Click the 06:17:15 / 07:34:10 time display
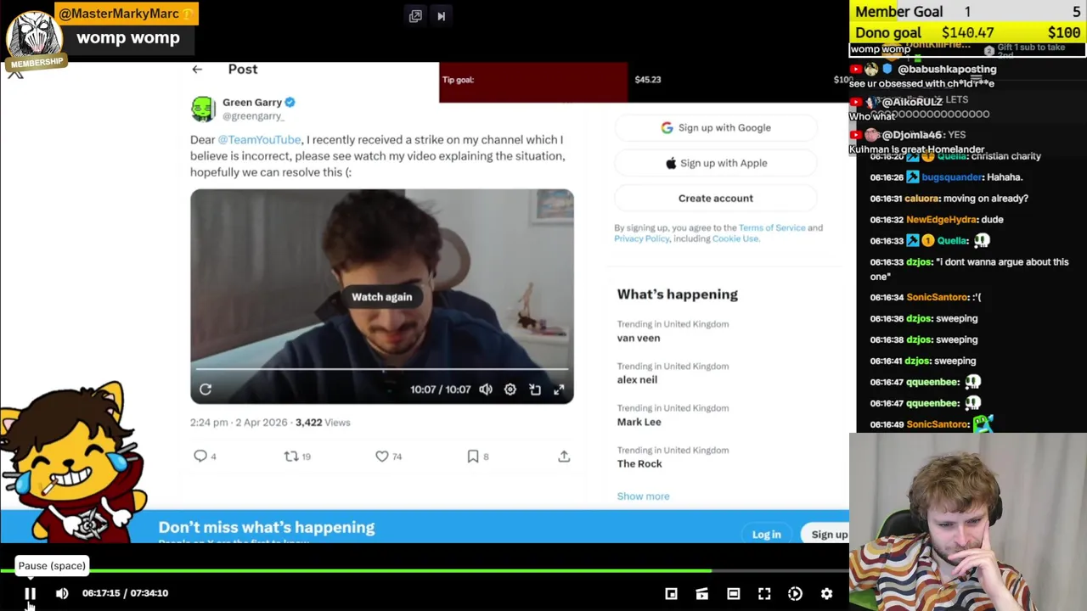Viewport: 1087px width, 611px height. coord(125,593)
